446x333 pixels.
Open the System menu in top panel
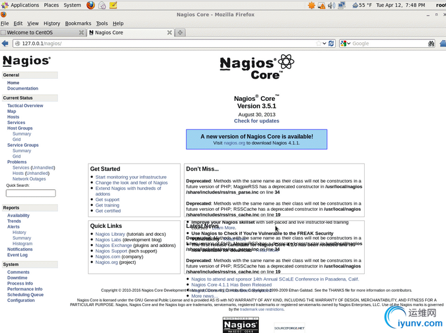pyautogui.click(x=72, y=5)
